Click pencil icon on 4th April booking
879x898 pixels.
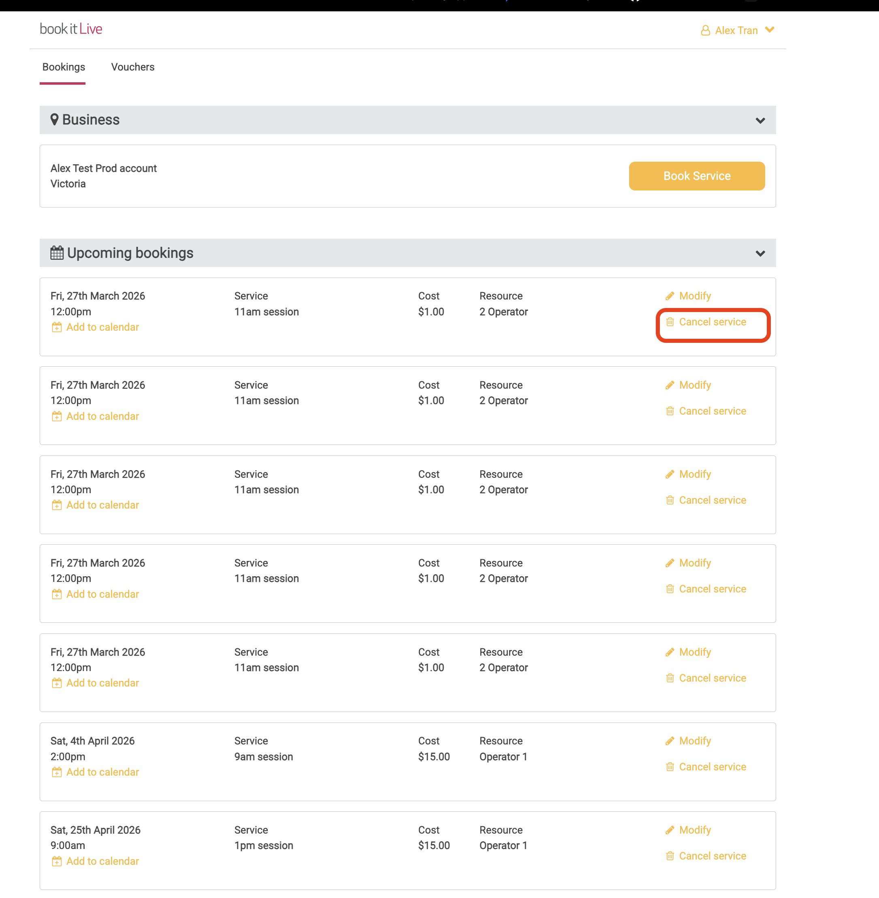(670, 741)
